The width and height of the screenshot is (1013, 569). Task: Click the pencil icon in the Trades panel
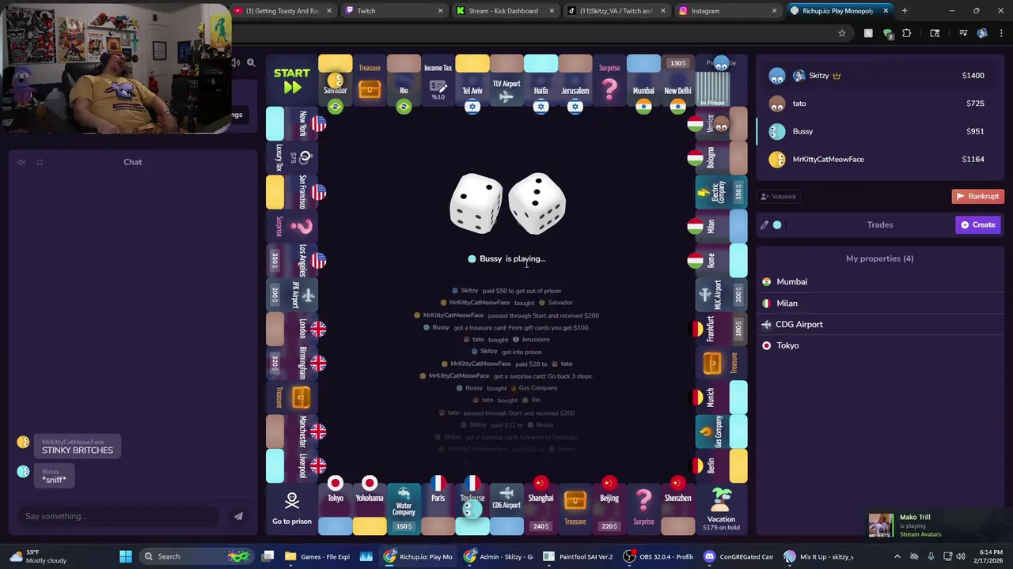(x=764, y=225)
